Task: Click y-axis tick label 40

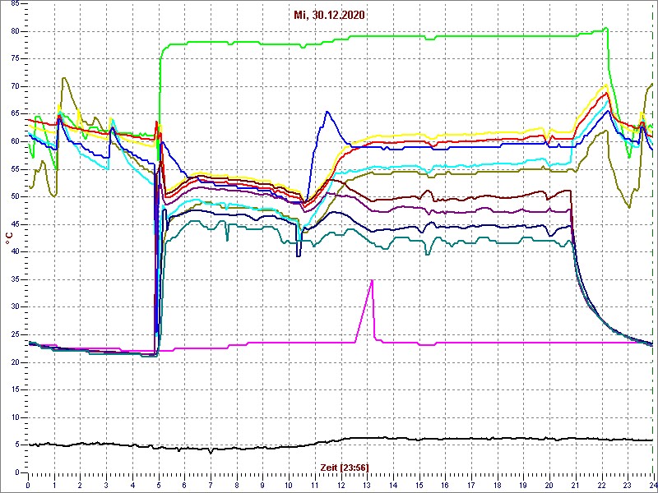Action: [x=14, y=252]
